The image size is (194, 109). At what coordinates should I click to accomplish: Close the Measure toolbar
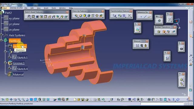click(147, 41)
